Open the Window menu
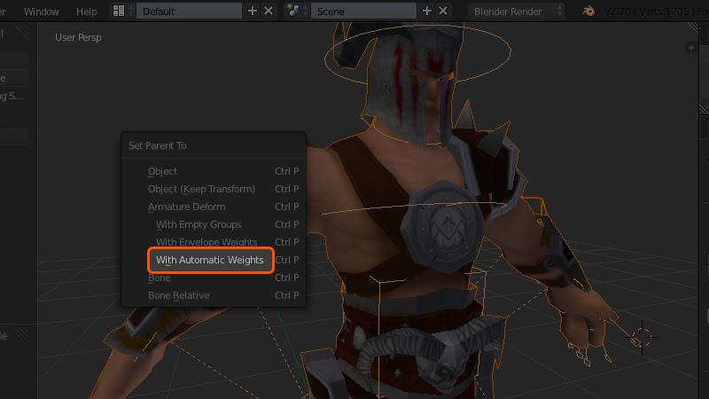The width and height of the screenshot is (709, 399). coord(41,12)
